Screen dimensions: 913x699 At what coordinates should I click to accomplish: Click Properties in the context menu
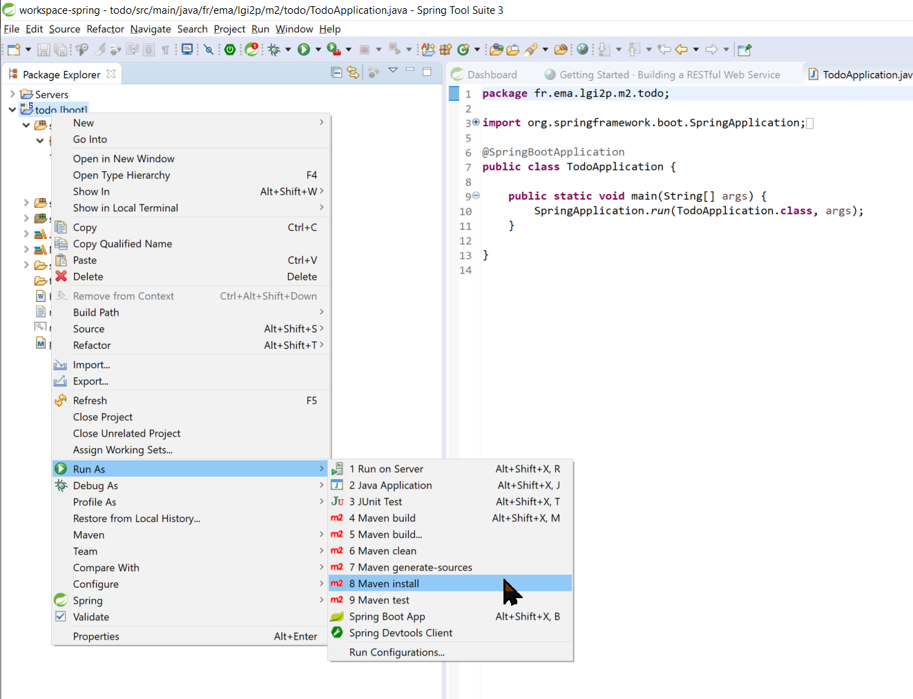[x=191, y=636]
